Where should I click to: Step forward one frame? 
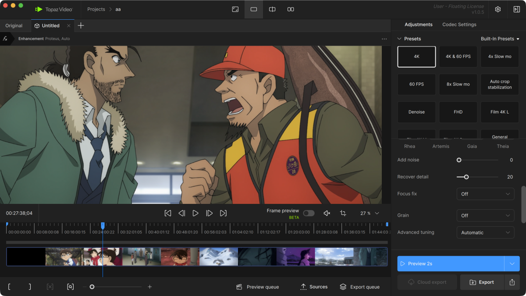coord(210,213)
